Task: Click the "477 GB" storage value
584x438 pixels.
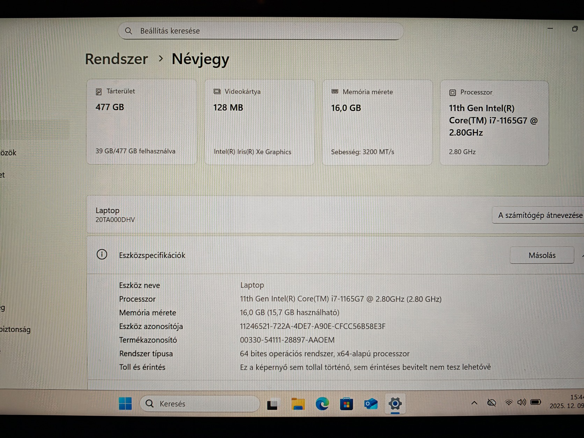Action: pos(110,107)
